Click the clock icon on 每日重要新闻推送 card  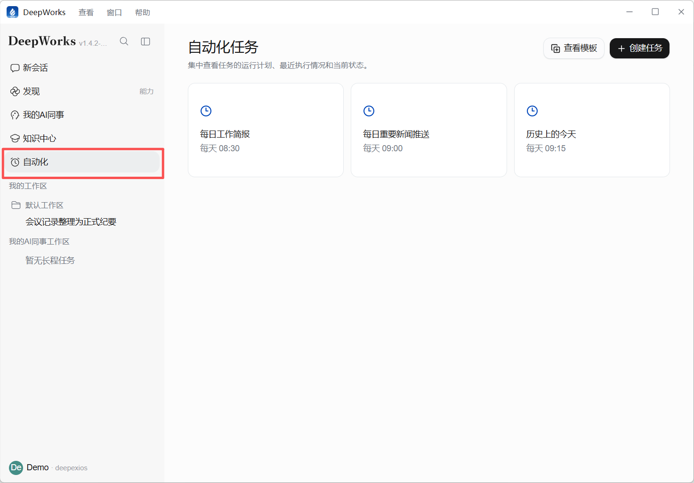[369, 111]
